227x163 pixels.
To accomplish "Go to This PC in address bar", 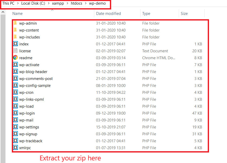I will 8,3.
